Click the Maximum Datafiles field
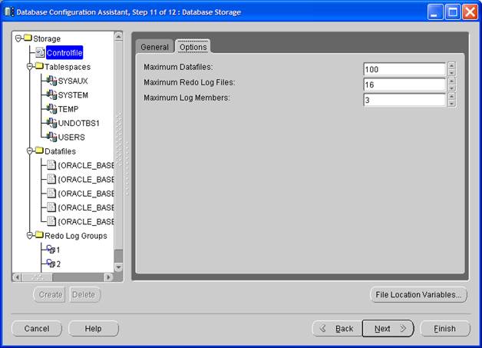482x348 pixels. click(404, 69)
